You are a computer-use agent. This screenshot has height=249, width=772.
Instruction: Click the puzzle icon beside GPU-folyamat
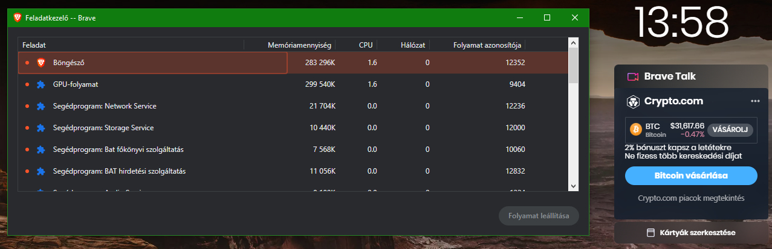(x=41, y=84)
